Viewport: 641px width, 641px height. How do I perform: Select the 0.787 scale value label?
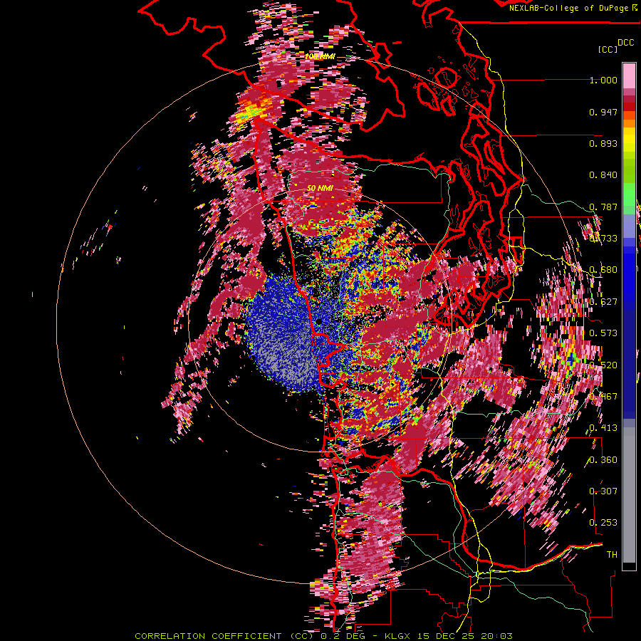tap(603, 207)
